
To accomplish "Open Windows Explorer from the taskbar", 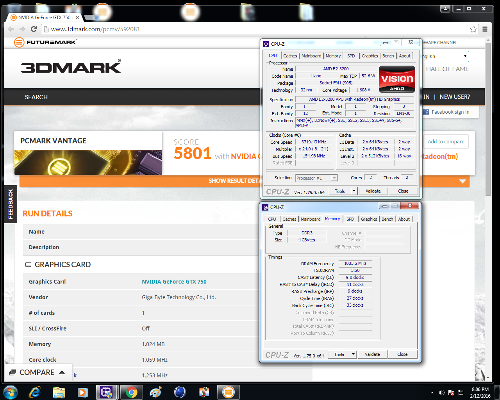I will [x=59, y=392].
